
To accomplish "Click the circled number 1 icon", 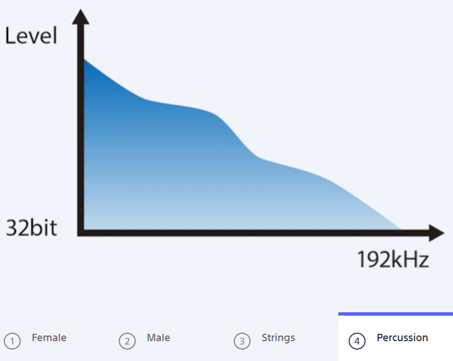I will (x=12, y=341).
